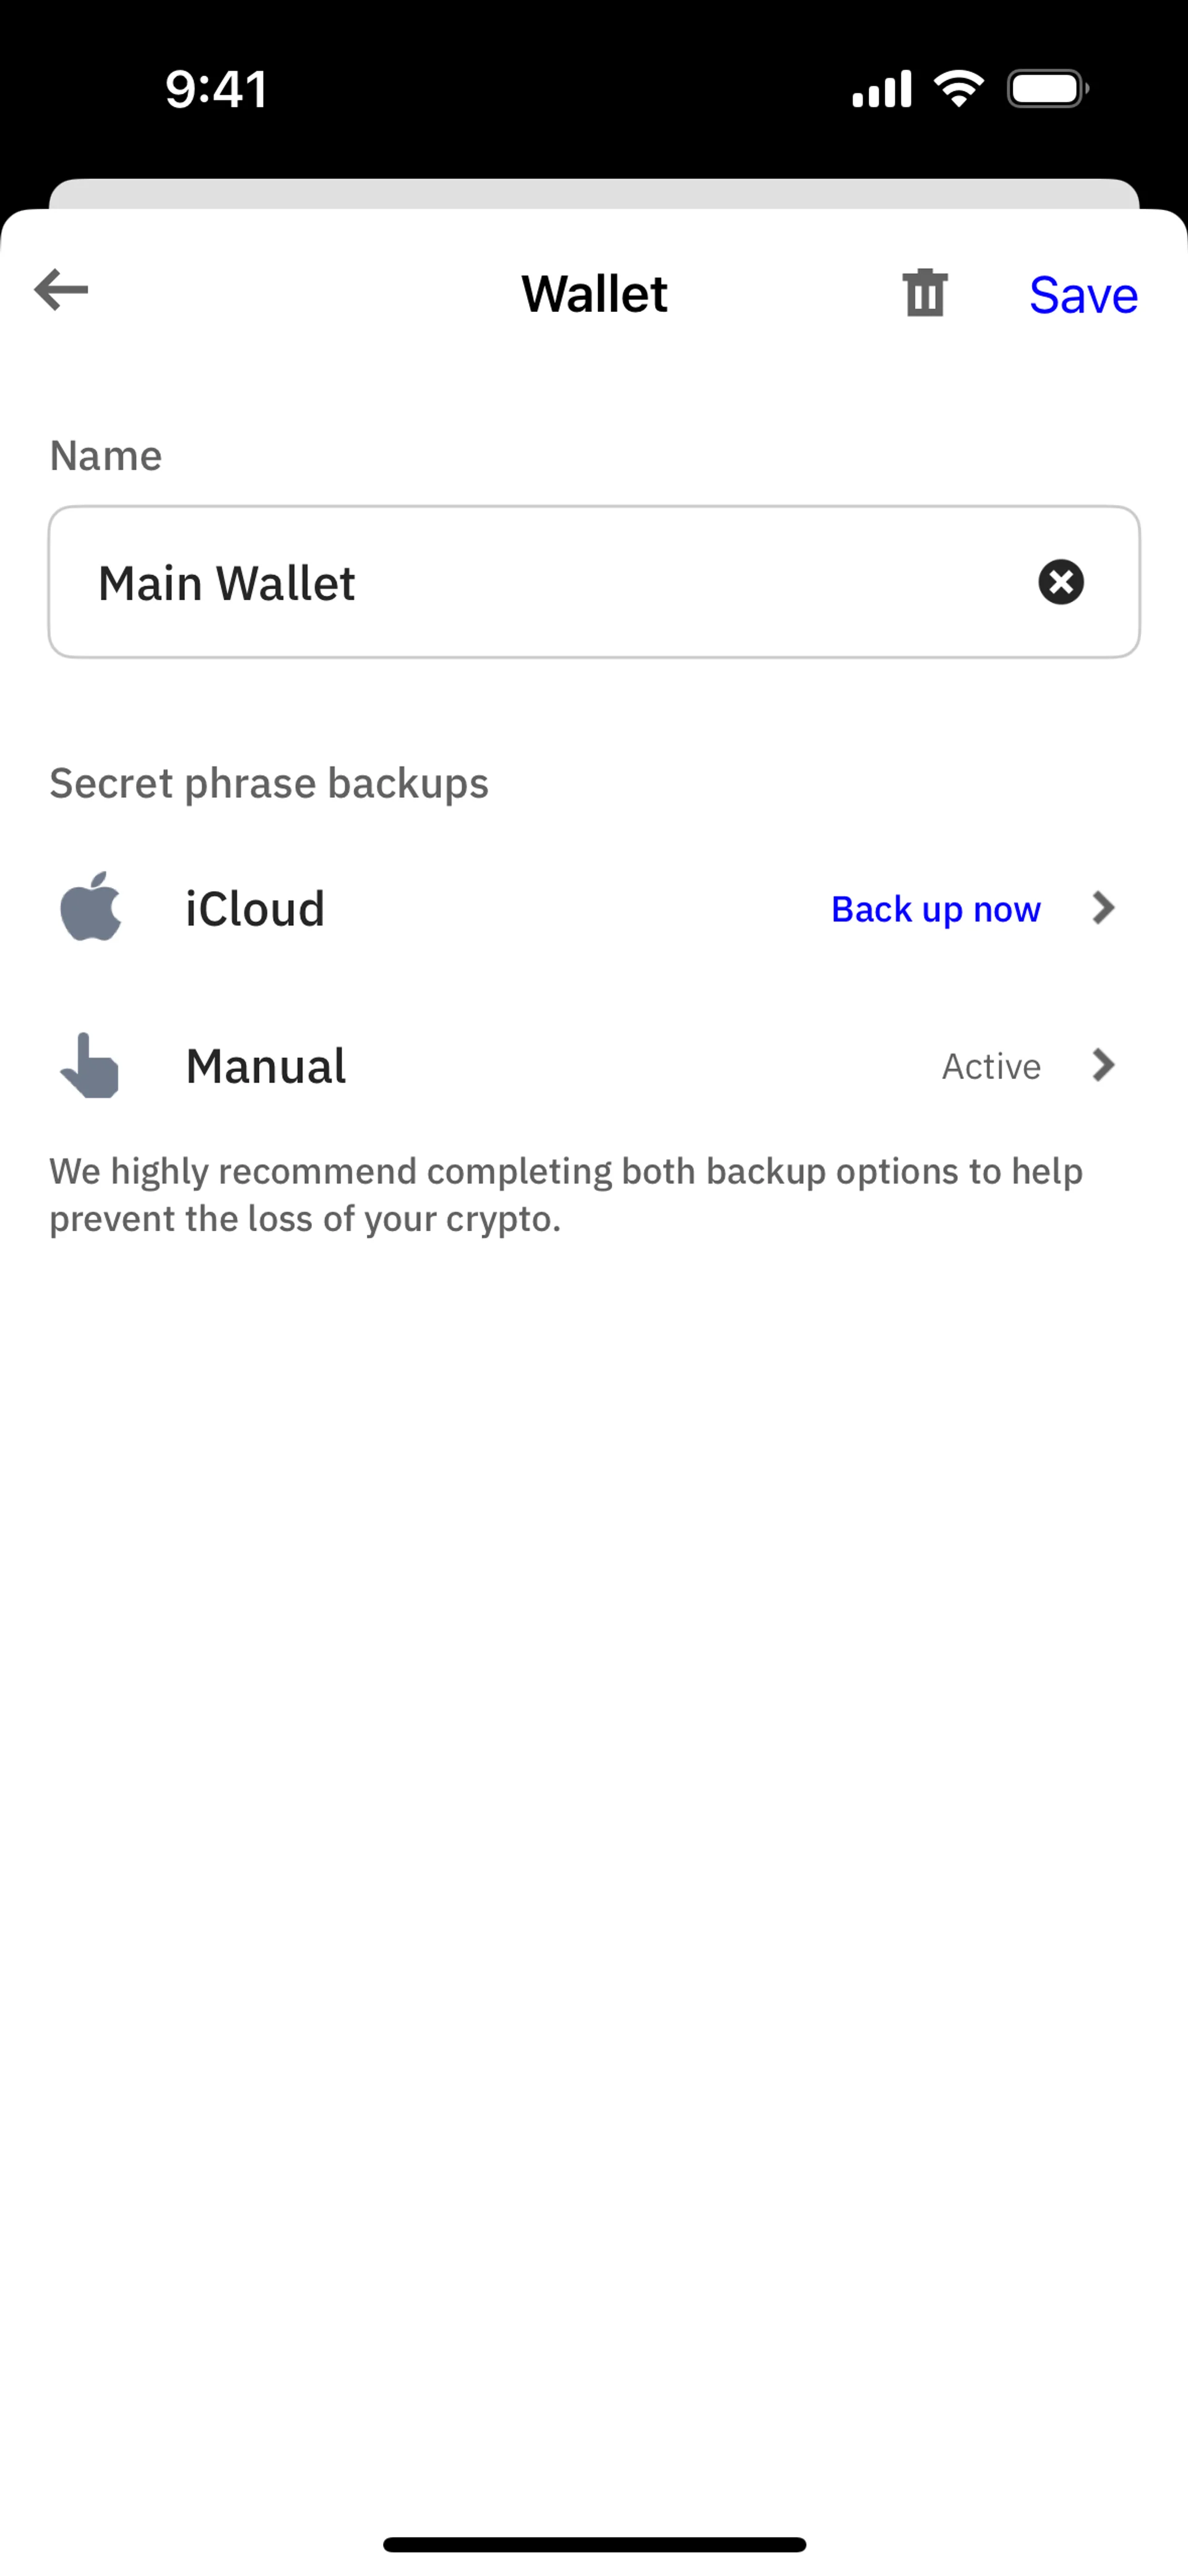This screenshot has width=1188, height=2576.
Task: Tap the Active status text
Action: click(991, 1067)
